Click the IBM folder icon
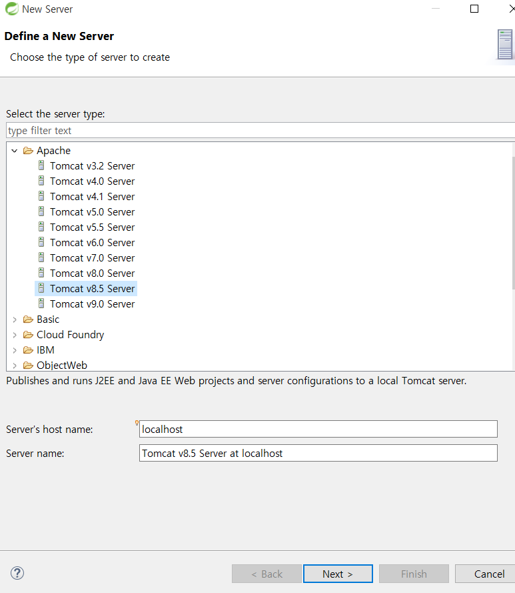 (28, 350)
